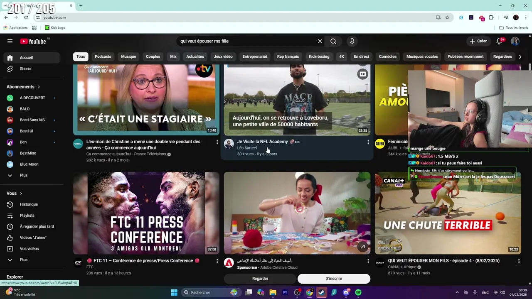Open Basti Sans MS channel
The height and width of the screenshot is (299, 532).
(x=32, y=120)
